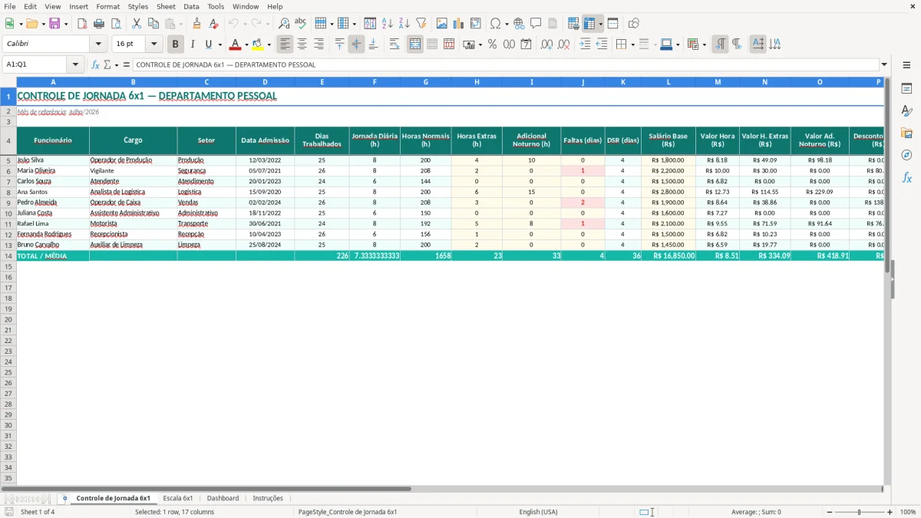Save the document with the Save icon
This screenshot has height=518, width=921.
[x=54, y=24]
